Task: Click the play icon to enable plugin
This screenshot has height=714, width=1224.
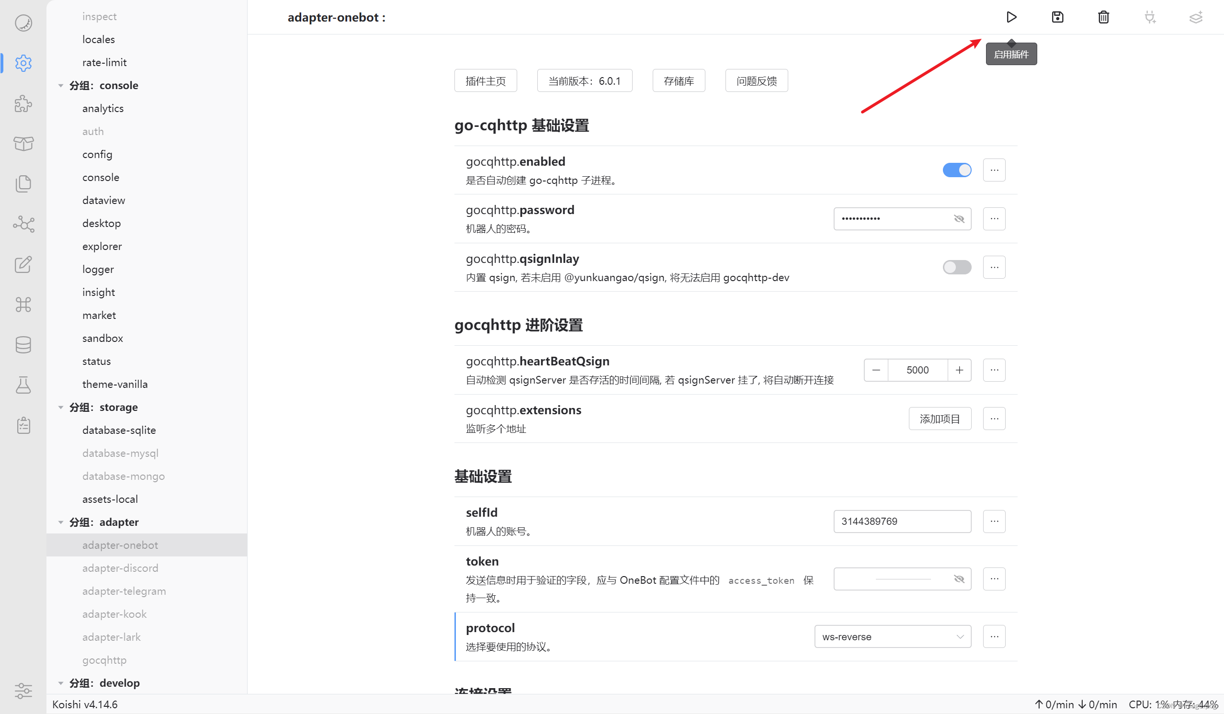Action: (1011, 18)
